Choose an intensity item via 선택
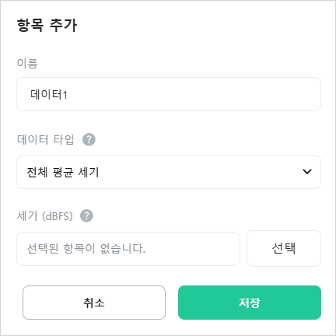Image resolution: width=336 pixels, height=336 pixels. (x=284, y=248)
